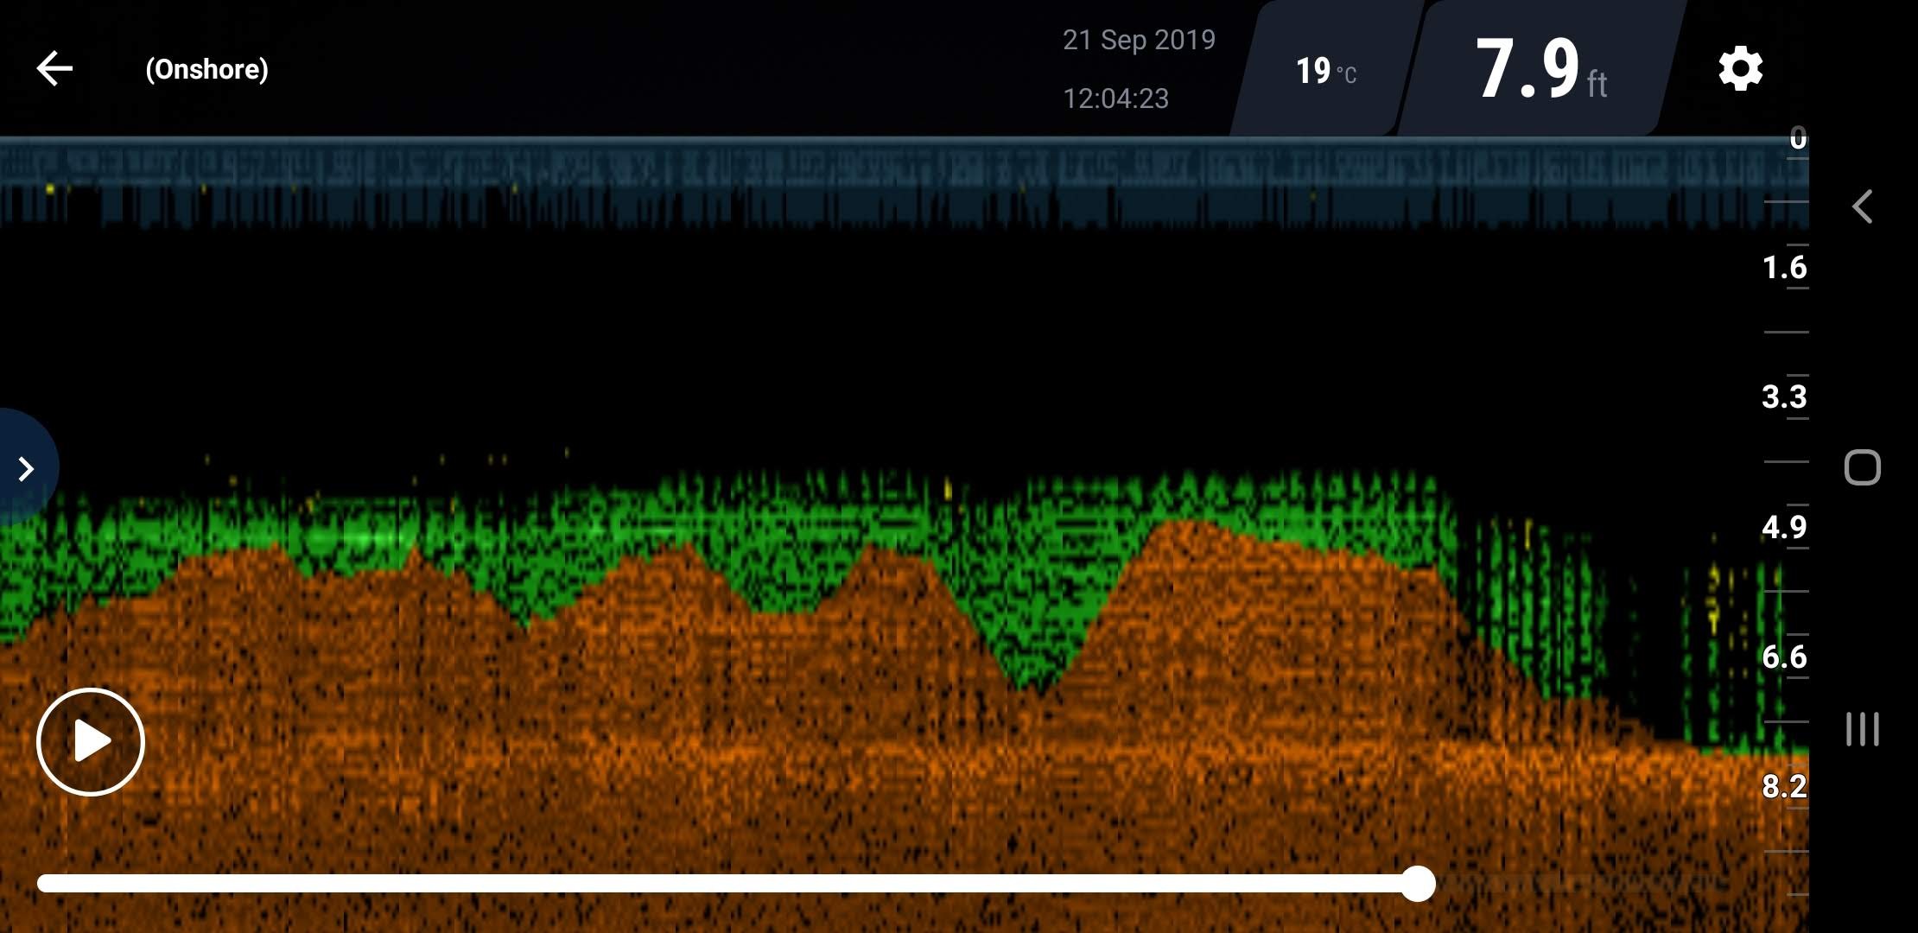Tap the Android back chevron

[x=1863, y=207]
